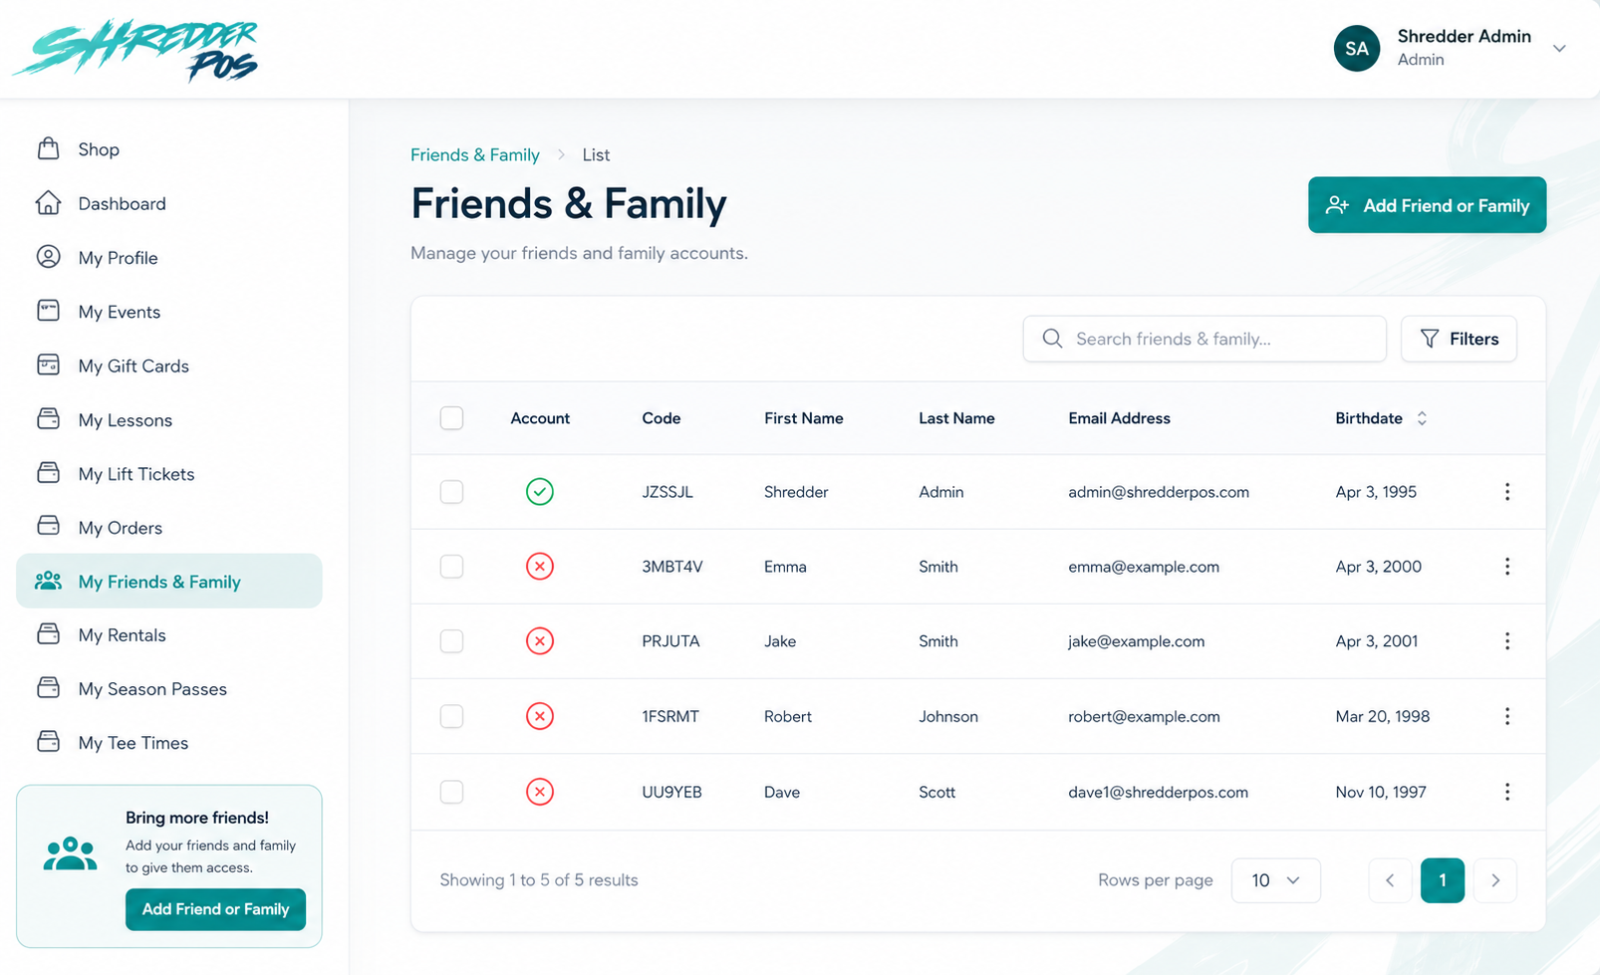The height and width of the screenshot is (975, 1600).
Task: Click the My Events calendar icon
Action: [x=48, y=311]
